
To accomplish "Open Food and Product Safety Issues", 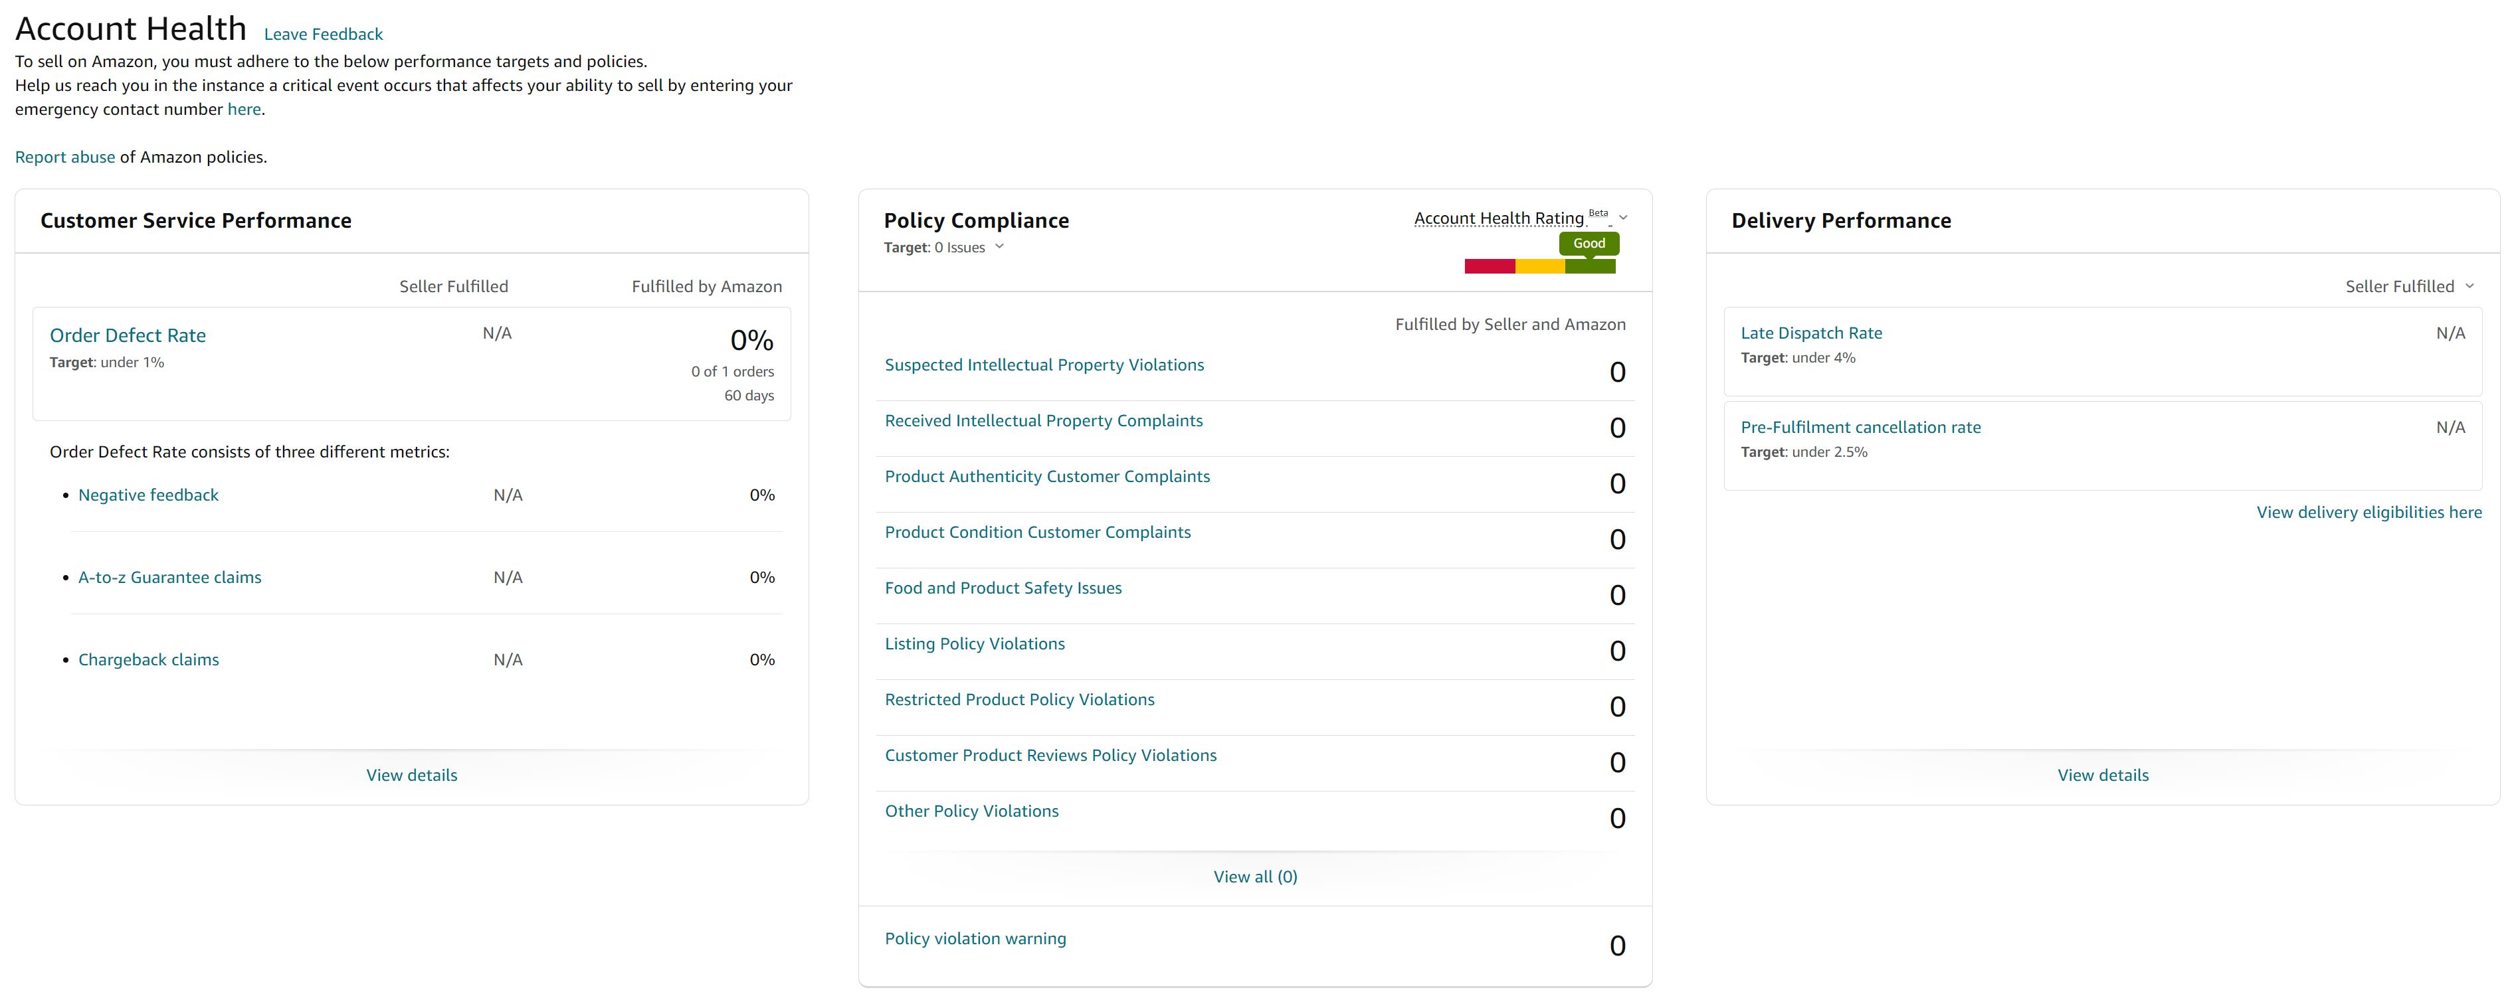I will 1003,588.
